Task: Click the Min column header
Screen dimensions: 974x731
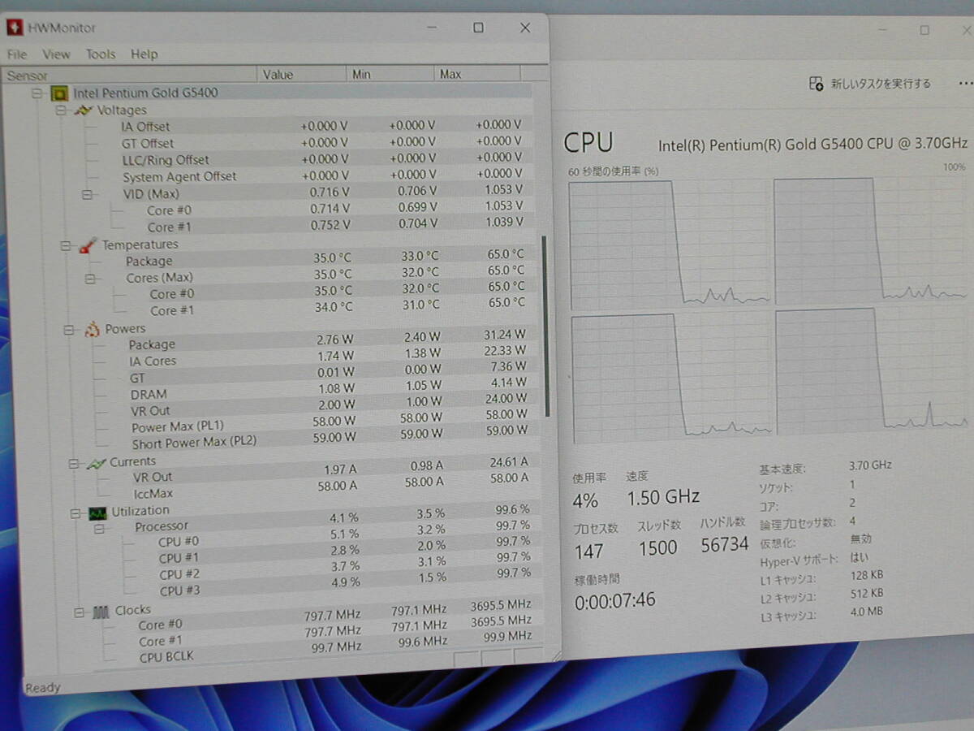Action: tap(390, 74)
